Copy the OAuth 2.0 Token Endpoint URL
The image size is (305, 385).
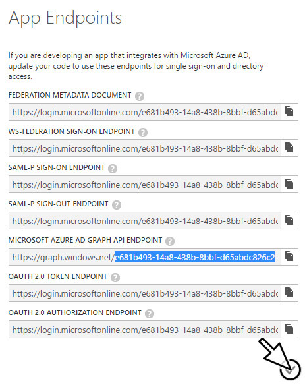point(290,293)
